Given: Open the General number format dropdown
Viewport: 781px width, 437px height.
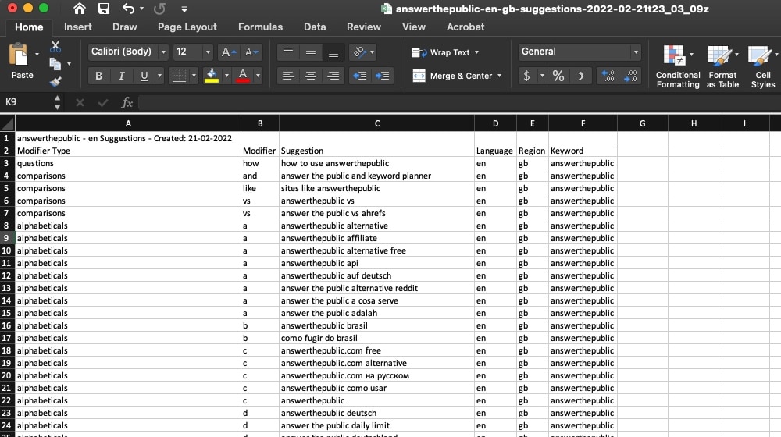Looking at the screenshot, I should click(x=580, y=52).
